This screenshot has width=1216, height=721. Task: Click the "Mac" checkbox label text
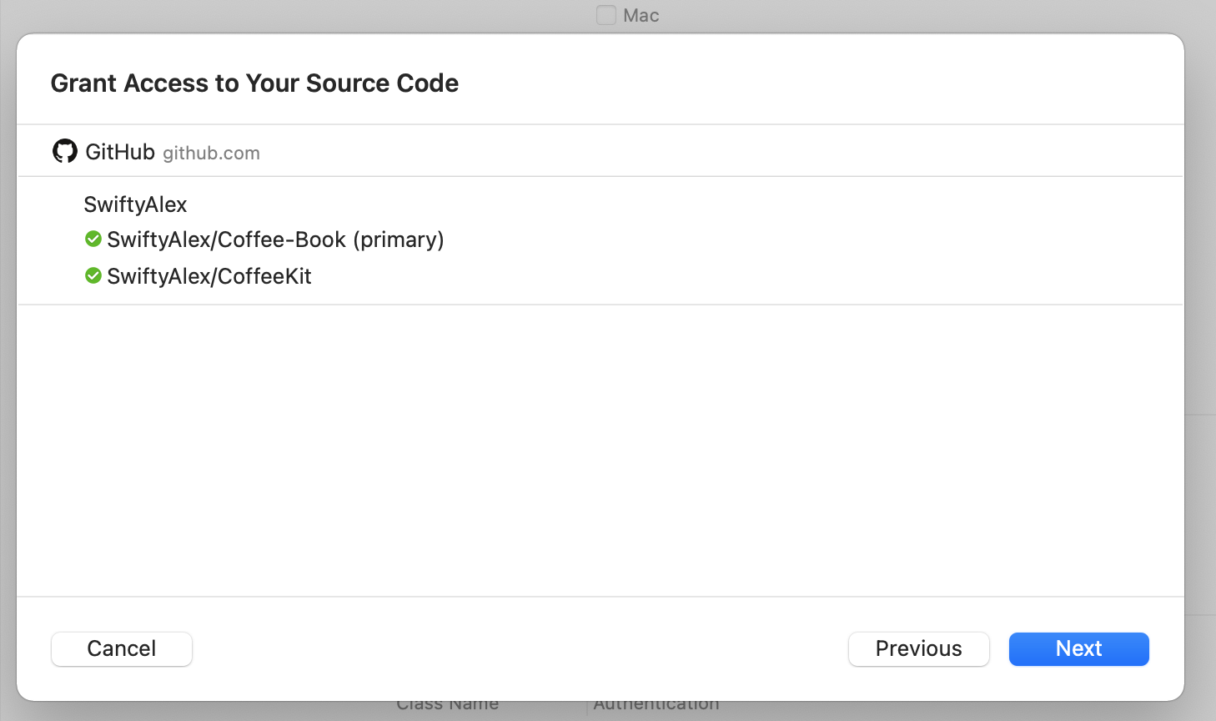pos(641,16)
